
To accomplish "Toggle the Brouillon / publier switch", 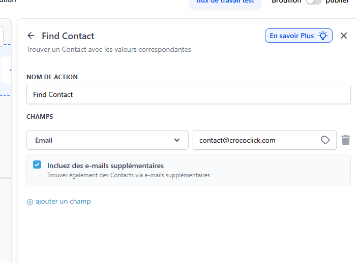I will [x=313, y=2].
